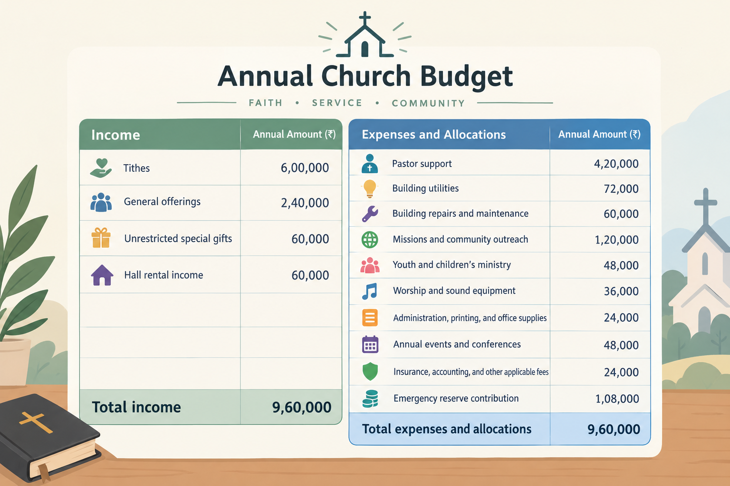Click the Tithes amount 6,00,000
Image resolution: width=730 pixels, height=486 pixels.
pos(305,168)
